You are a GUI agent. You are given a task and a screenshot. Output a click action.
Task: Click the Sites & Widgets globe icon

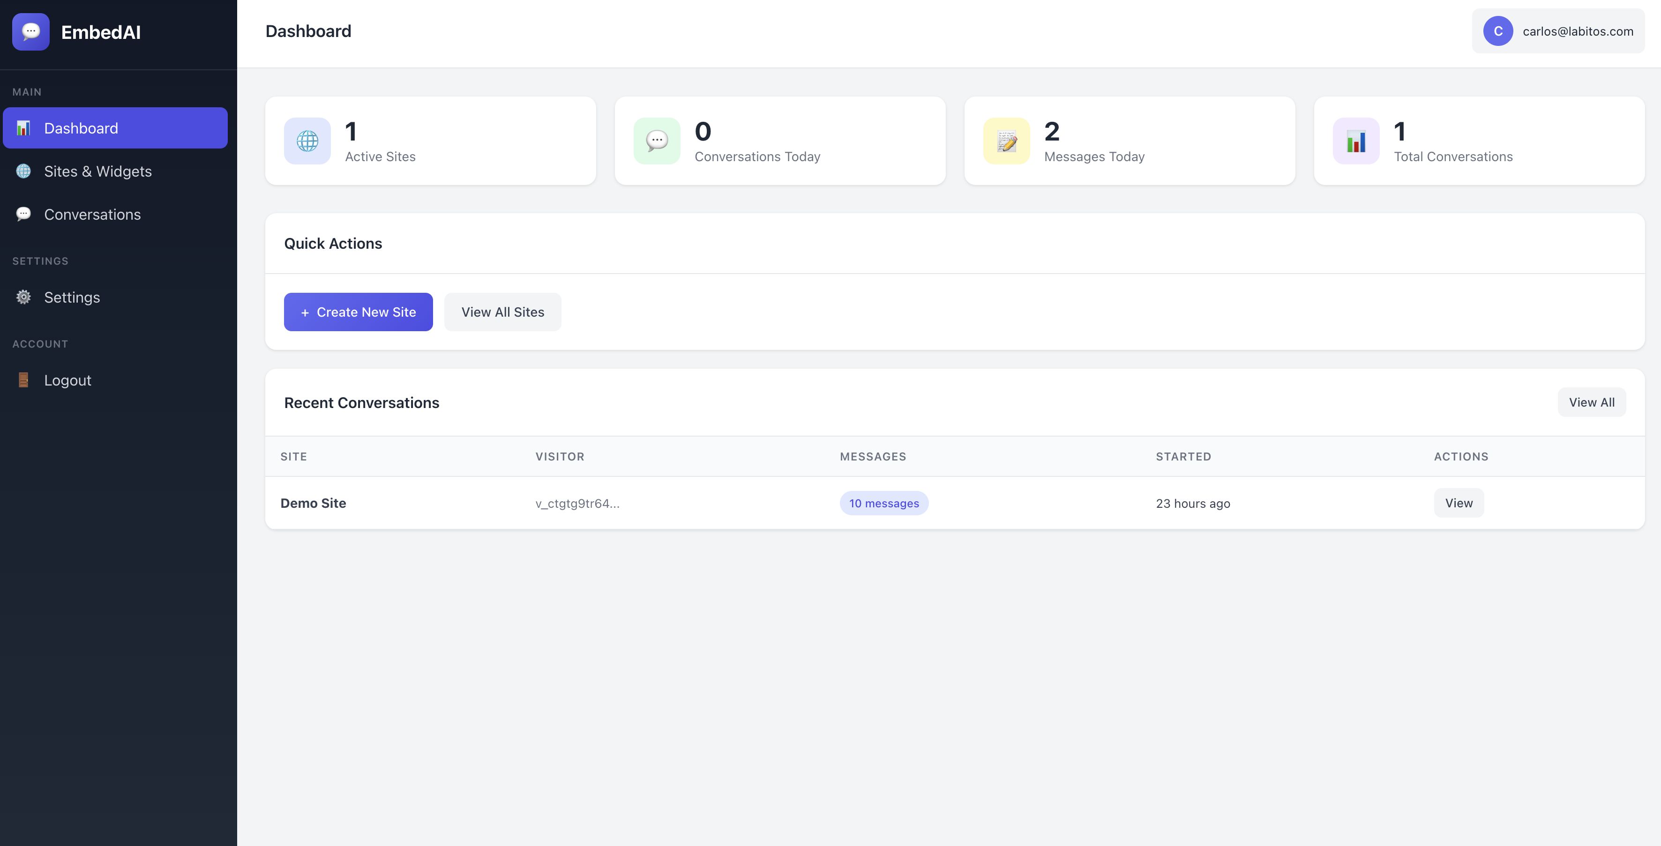[24, 171]
